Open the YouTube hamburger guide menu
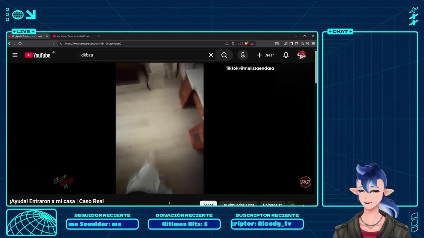 tap(15, 55)
